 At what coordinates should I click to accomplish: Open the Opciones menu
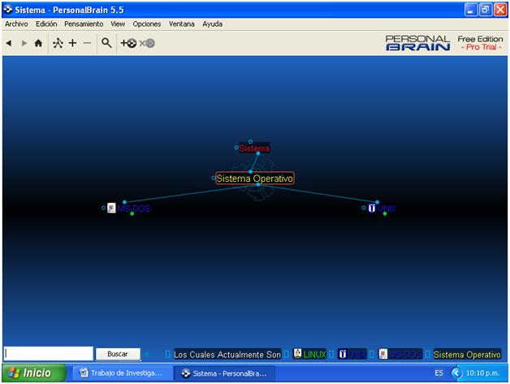[x=147, y=24]
